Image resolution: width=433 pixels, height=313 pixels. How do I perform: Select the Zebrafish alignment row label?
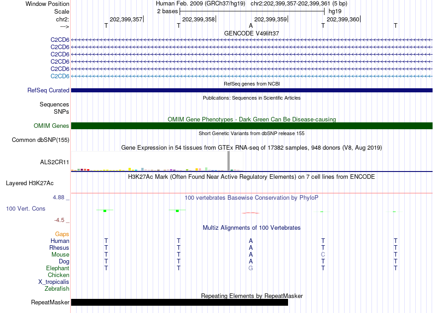pos(57,289)
